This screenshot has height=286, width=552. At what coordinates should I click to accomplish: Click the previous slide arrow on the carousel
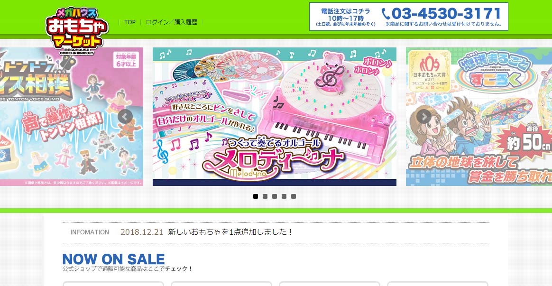click(125, 117)
